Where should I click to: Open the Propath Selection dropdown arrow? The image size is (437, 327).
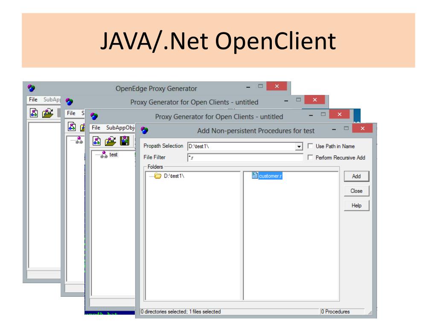tap(299, 146)
